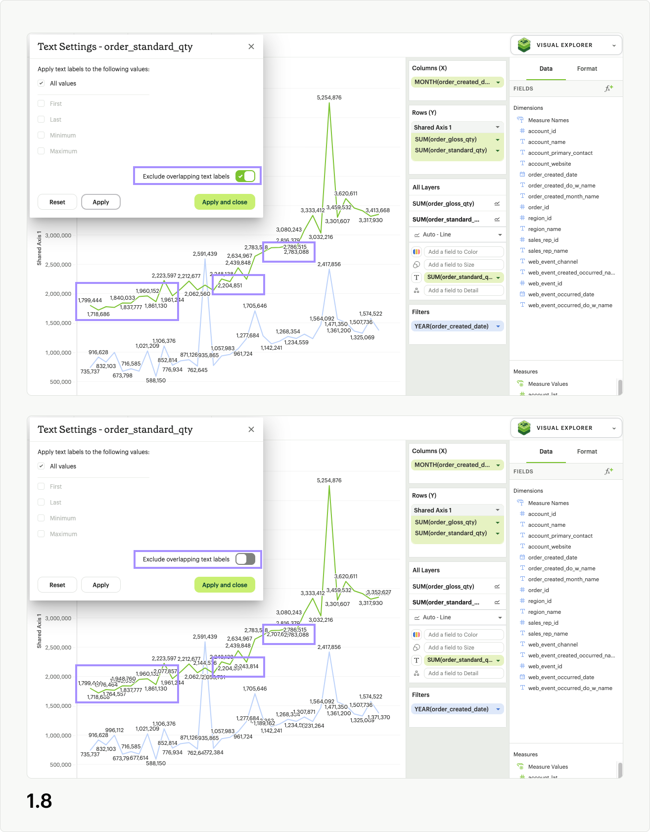Click the 5,254,876 peak label on upper chart

329,97
